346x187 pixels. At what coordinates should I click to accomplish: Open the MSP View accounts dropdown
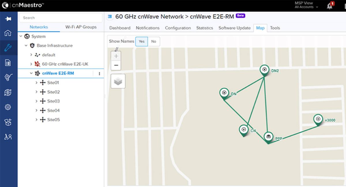pyautogui.click(x=306, y=5)
